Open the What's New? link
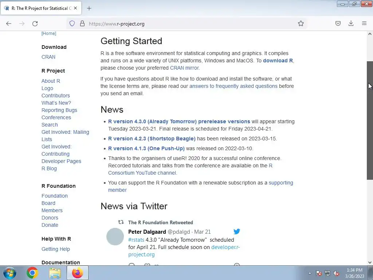This screenshot has height=280, width=373. tap(56, 103)
